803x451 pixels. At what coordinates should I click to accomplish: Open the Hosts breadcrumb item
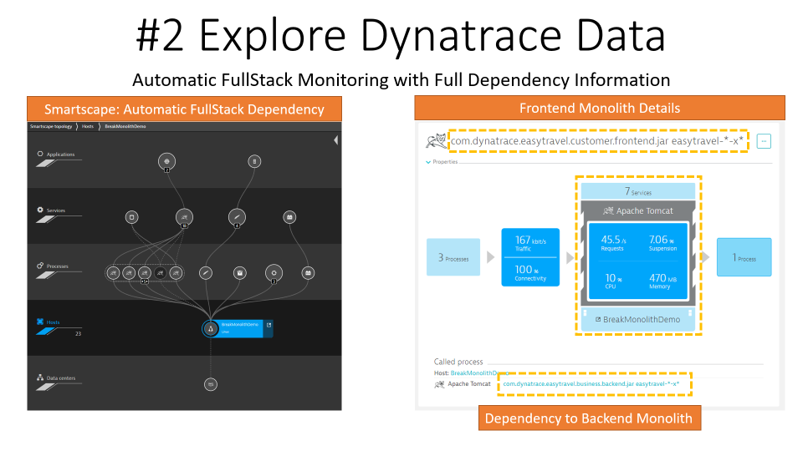coord(88,126)
